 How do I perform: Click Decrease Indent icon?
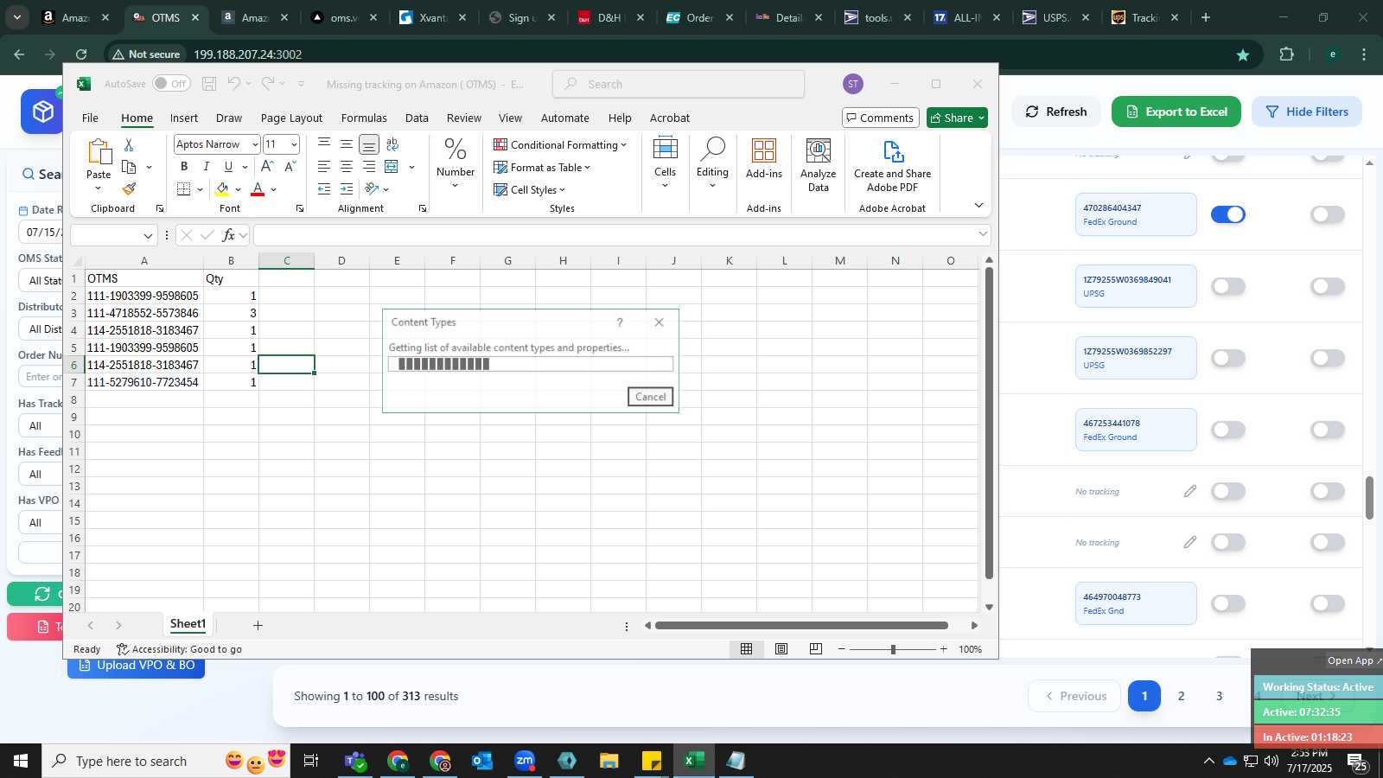(x=324, y=188)
